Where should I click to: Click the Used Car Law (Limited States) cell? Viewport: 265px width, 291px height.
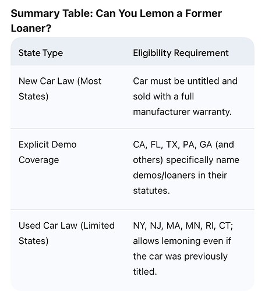pos(66,233)
